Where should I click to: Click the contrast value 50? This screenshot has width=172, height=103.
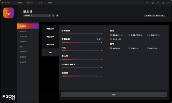click(x=102, y=59)
